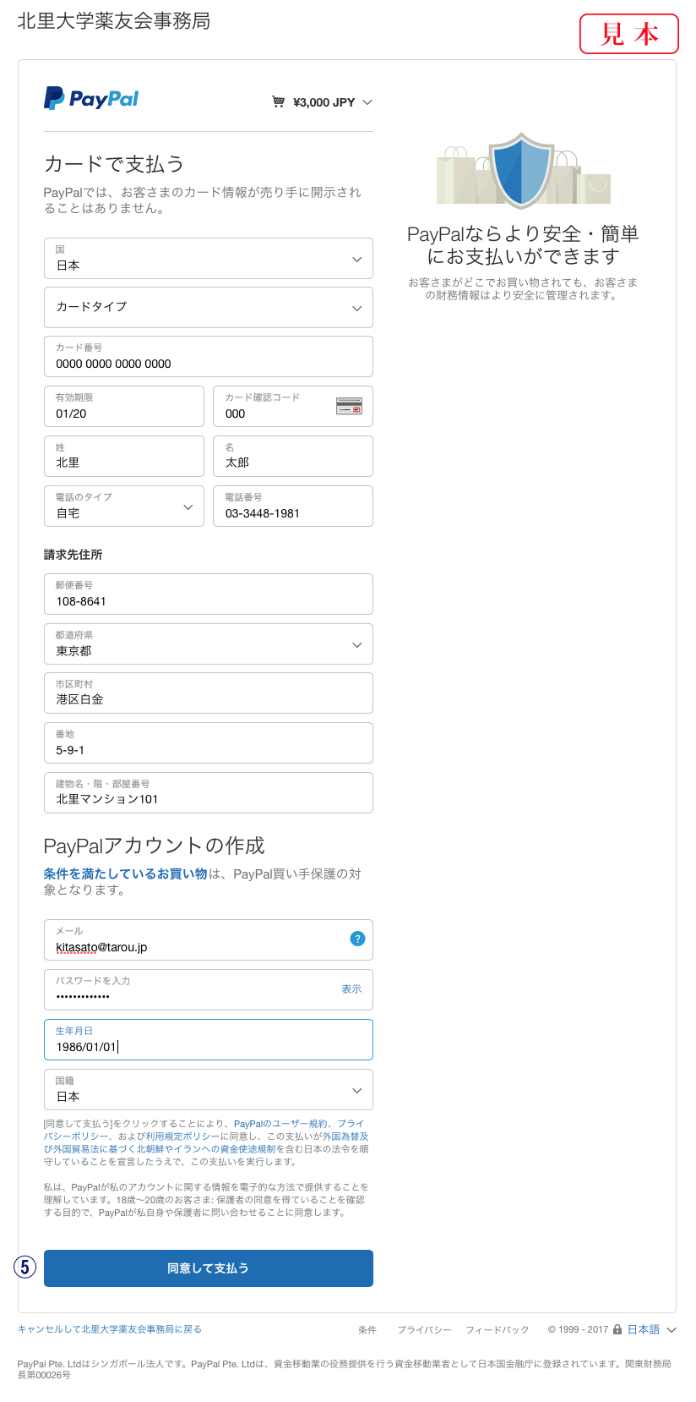
Task: Open the プライバシー footer link
Action: pyautogui.click(x=424, y=1330)
